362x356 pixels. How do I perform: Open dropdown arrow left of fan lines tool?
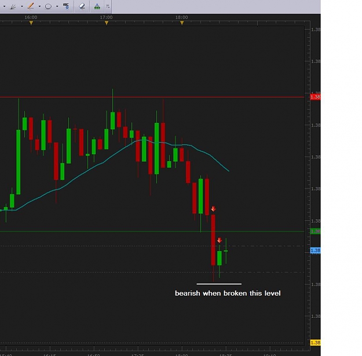click(x=4, y=6)
